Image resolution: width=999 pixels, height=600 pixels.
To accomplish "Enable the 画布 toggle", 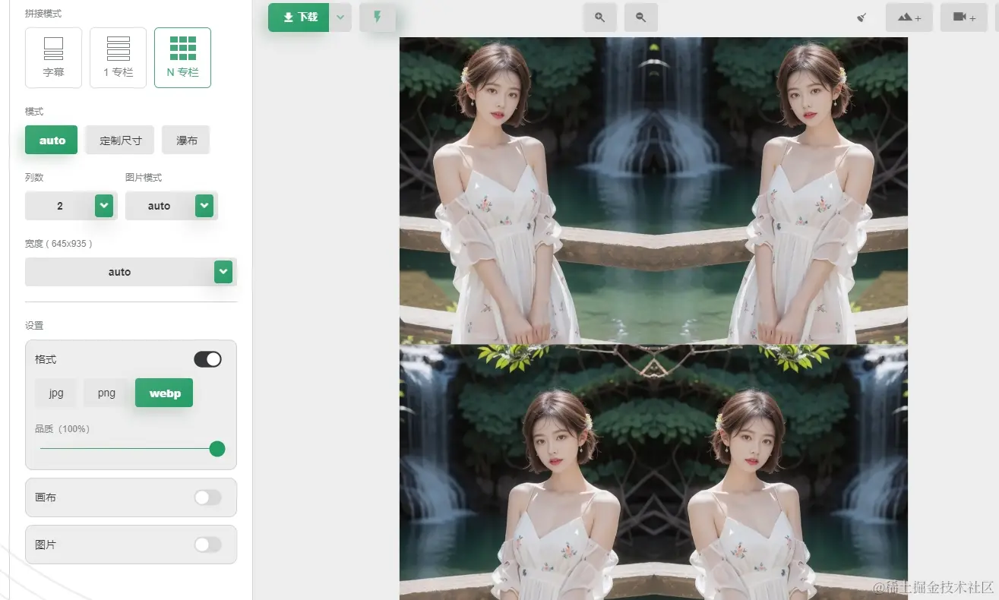I will 207,497.
